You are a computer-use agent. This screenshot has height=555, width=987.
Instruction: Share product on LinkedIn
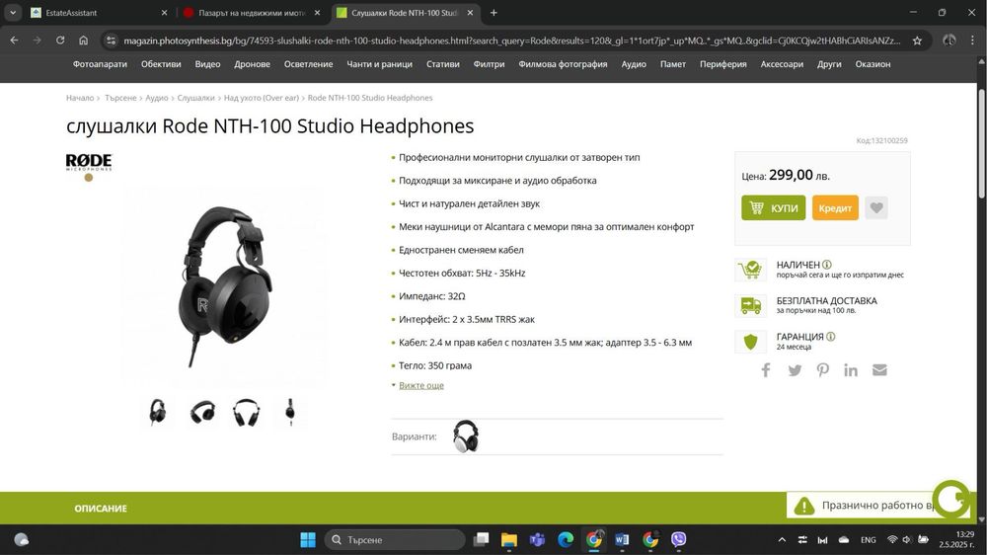tap(851, 369)
